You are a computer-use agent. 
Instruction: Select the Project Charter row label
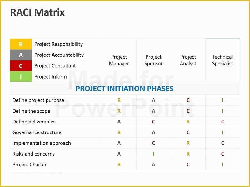[x=29, y=165]
